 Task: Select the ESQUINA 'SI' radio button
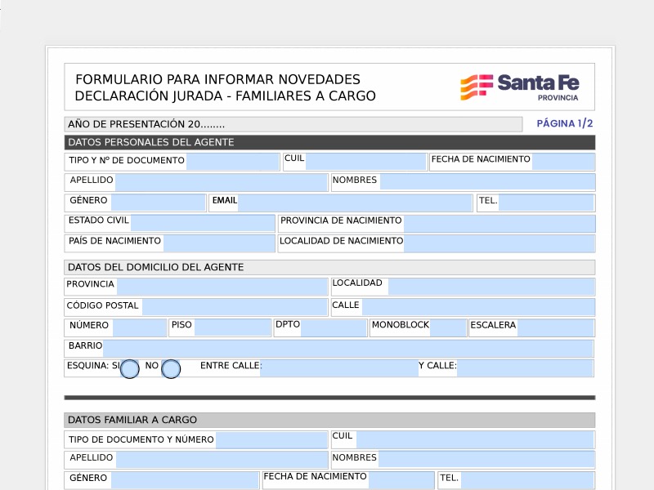129,369
